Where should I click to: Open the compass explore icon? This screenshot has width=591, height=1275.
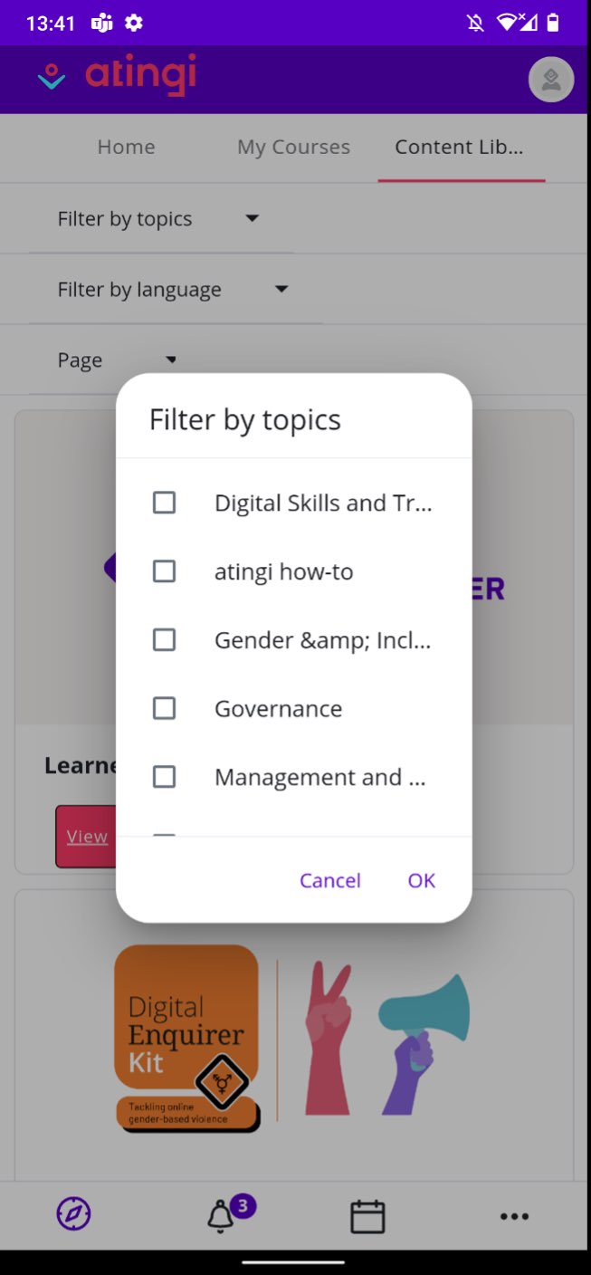[x=73, y=1214]
